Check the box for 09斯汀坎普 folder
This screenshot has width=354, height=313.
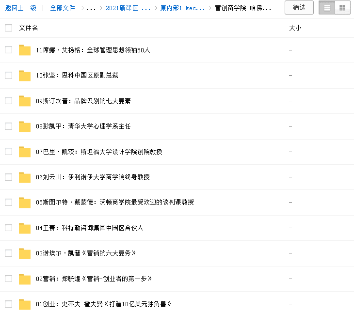[9, 101]
